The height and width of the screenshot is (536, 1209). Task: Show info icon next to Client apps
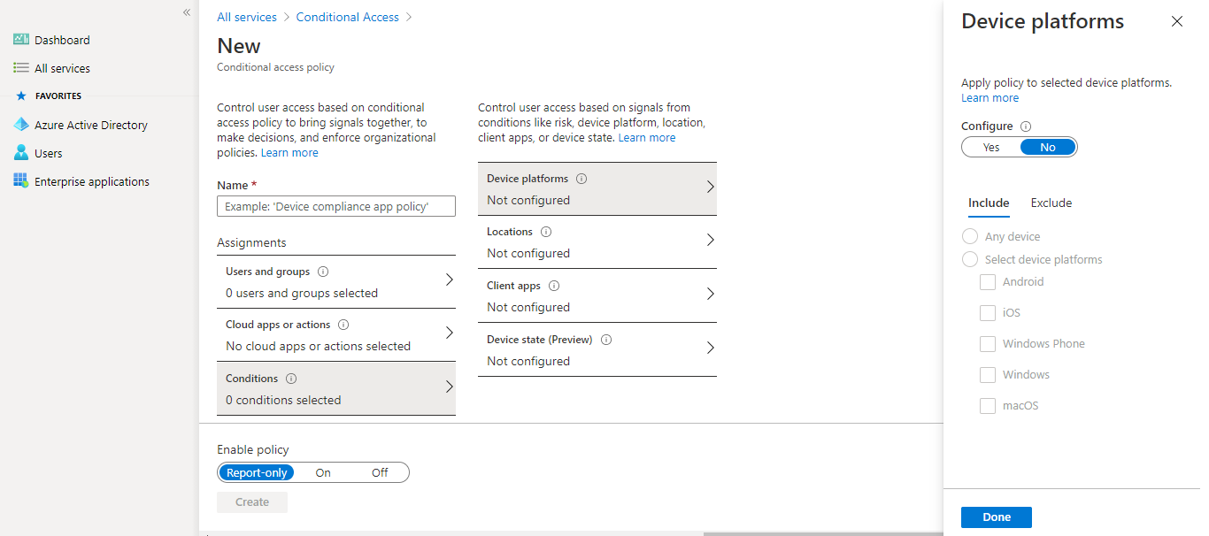pyautogui.click(x=554, y=286)
